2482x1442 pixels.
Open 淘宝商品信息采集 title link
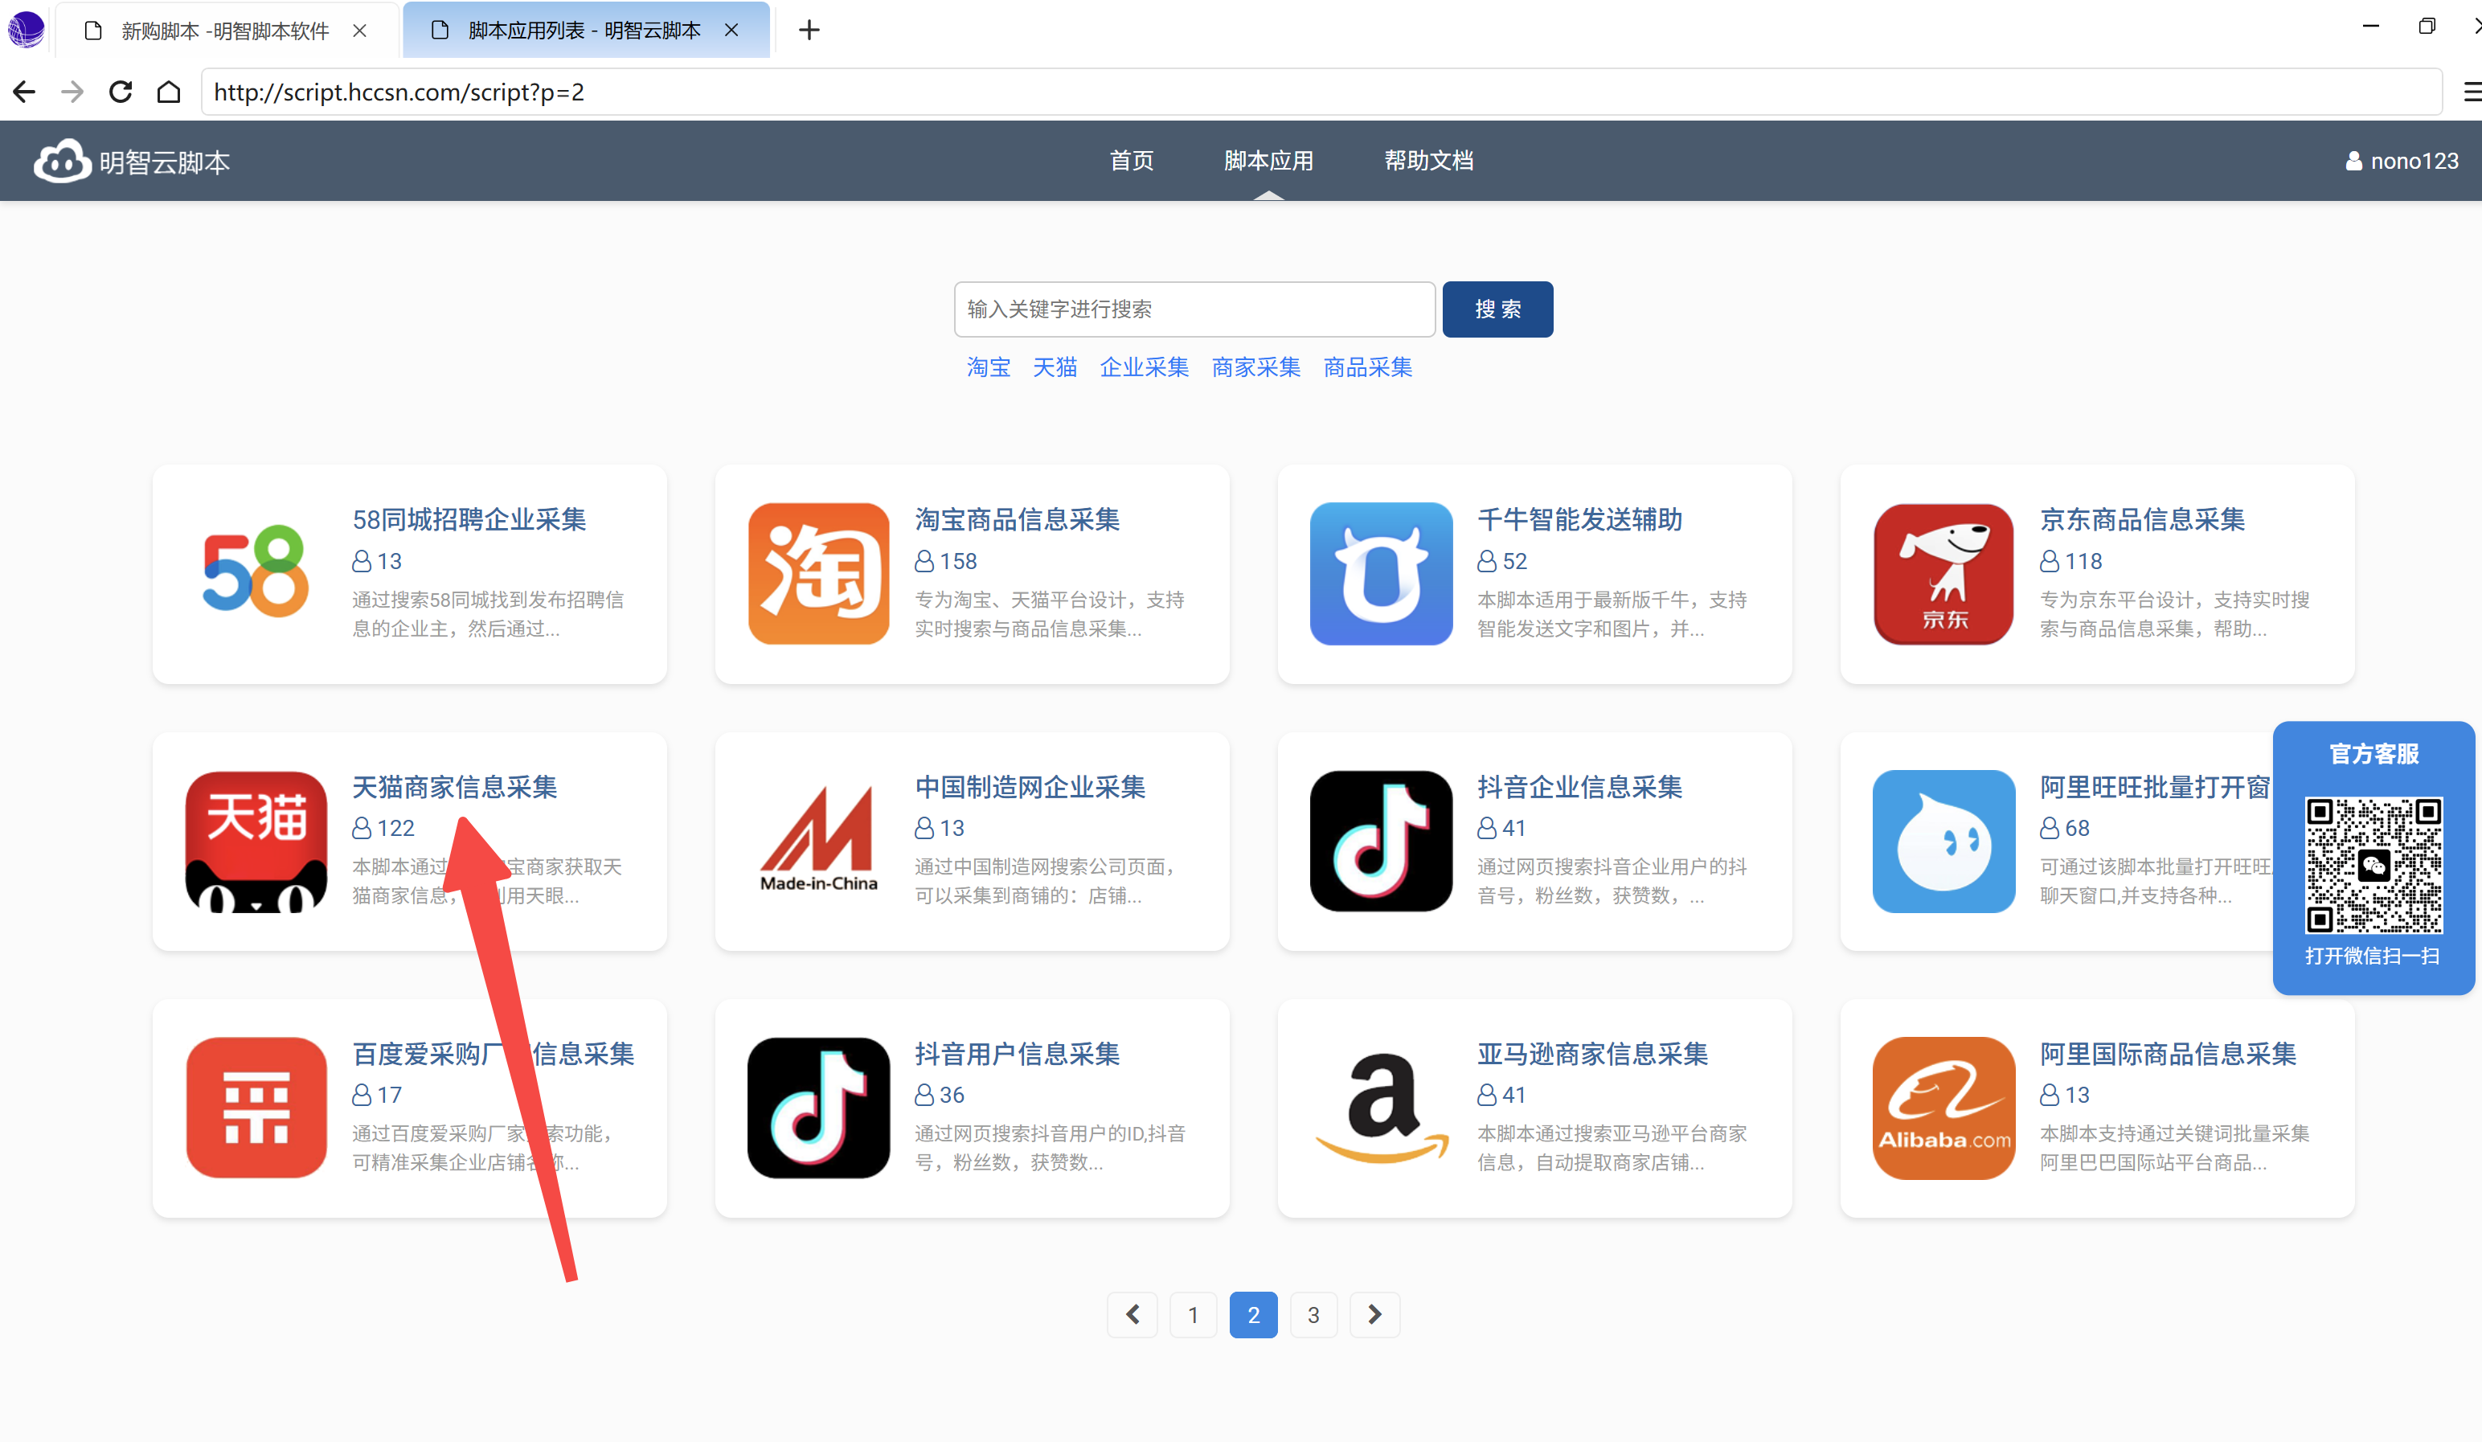(1017, 519)
